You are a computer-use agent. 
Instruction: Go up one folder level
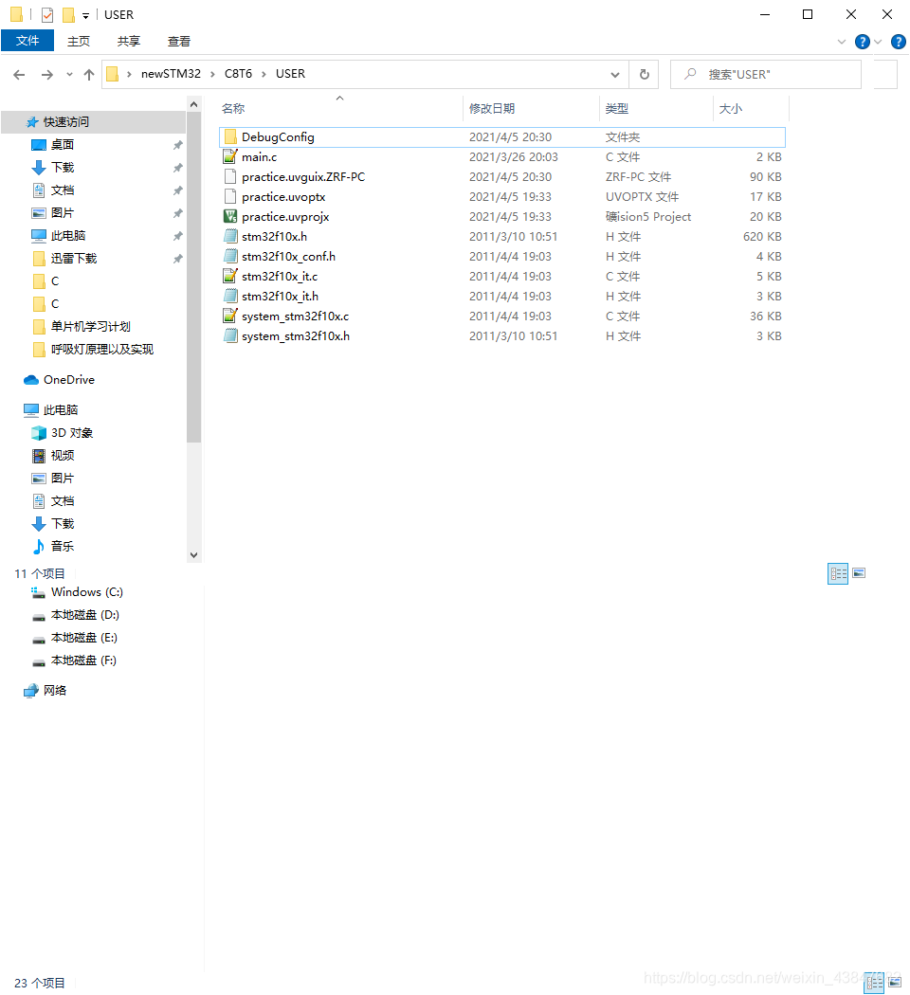[89, 75]
